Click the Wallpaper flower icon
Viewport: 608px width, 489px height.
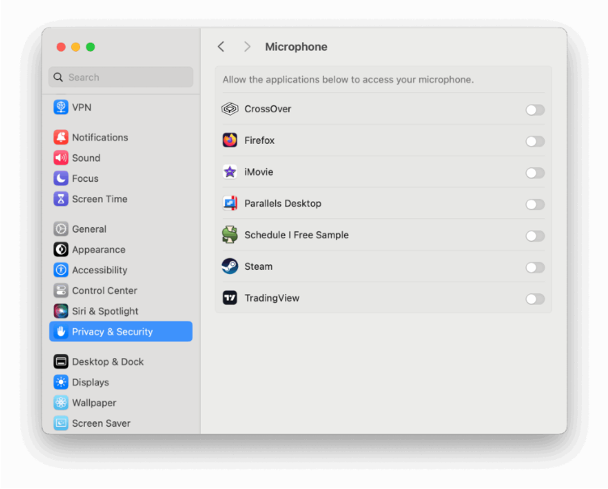[61, 403]
